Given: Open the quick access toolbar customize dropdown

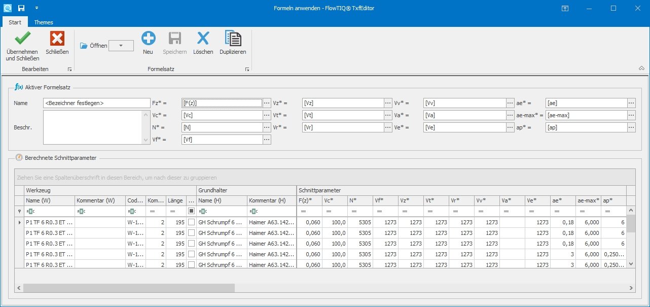Looking at the screenshot, I should [37, 8].
